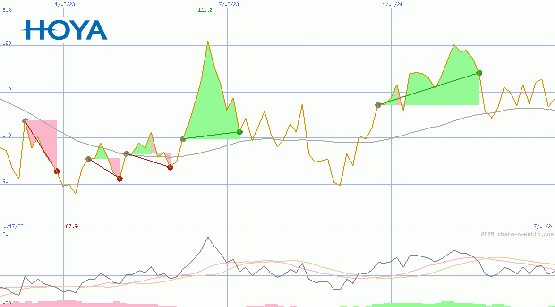Click gray entry dot starting the tallest green trade
The width and height of the screenshot is (555, 307).
pos(183,139)
